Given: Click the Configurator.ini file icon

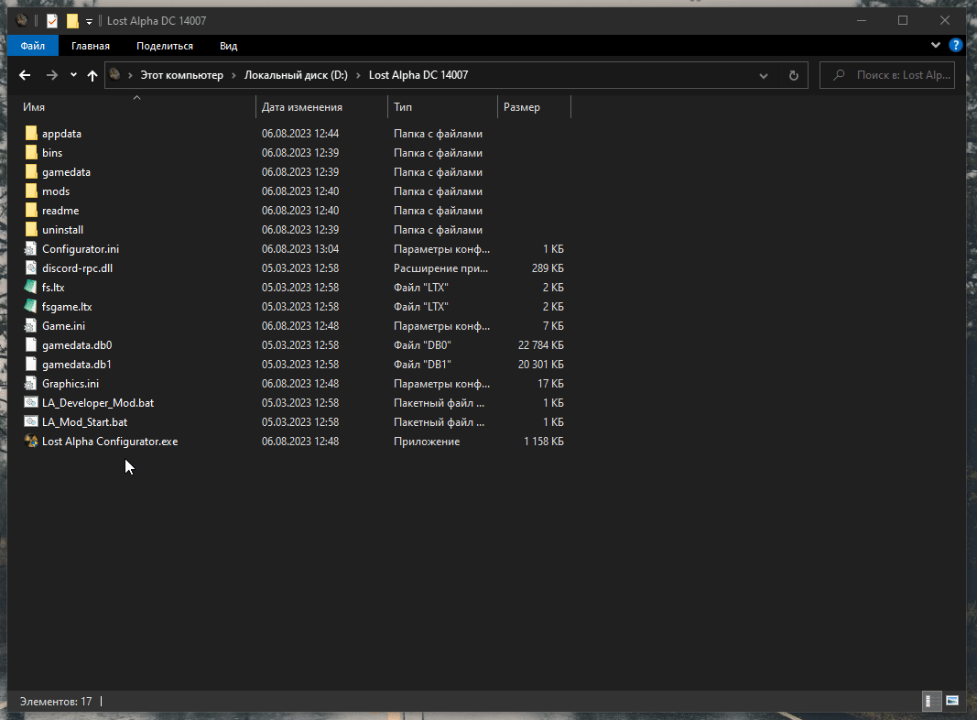Looking at the screenshot, I should [x=30, y=249].
